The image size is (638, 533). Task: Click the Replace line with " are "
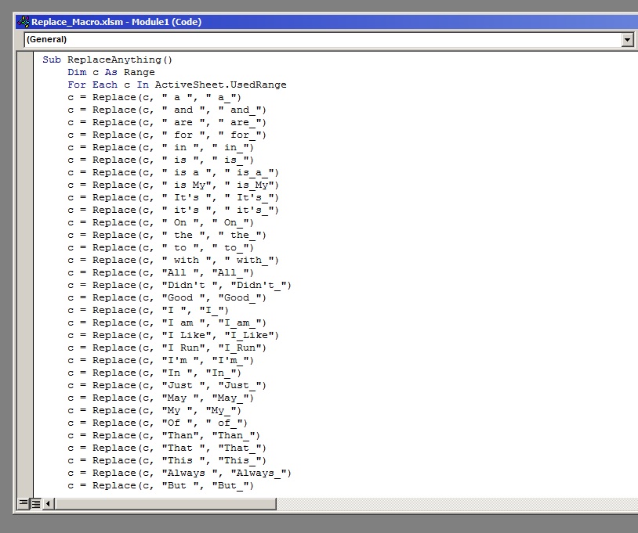(x=167, y=123)
